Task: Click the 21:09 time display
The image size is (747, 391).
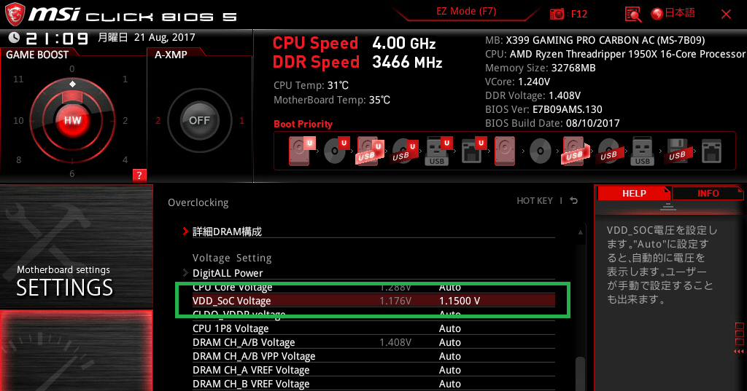Action: coord(57,38)
